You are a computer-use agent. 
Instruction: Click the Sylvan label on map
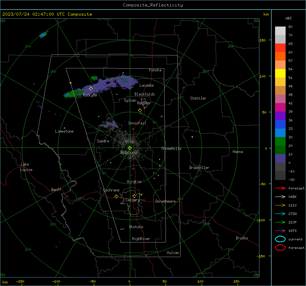coord(130,100)
